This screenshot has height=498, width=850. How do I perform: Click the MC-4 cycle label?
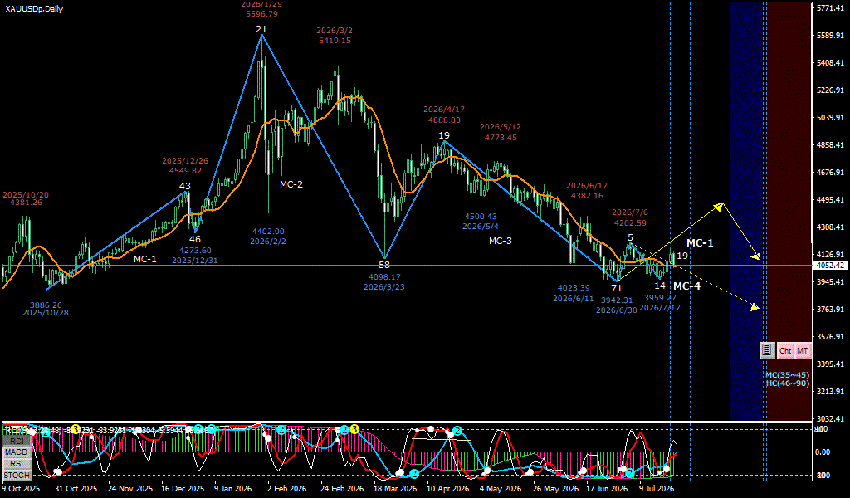pyautogui.click(x=686, y=286)
